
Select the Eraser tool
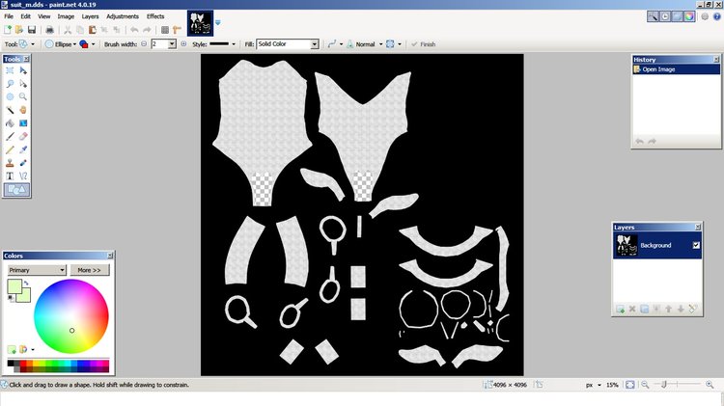point(23,137)
